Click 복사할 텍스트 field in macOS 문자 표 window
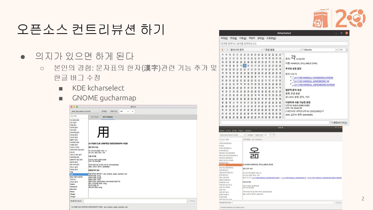373x210 pixels. [x=135, y=201]
